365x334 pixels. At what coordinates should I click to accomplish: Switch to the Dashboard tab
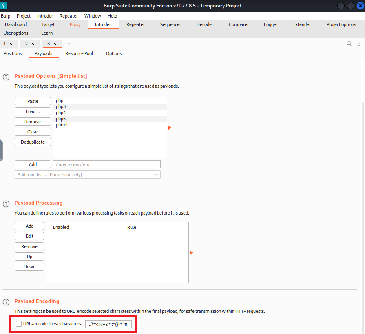(16, 24)
